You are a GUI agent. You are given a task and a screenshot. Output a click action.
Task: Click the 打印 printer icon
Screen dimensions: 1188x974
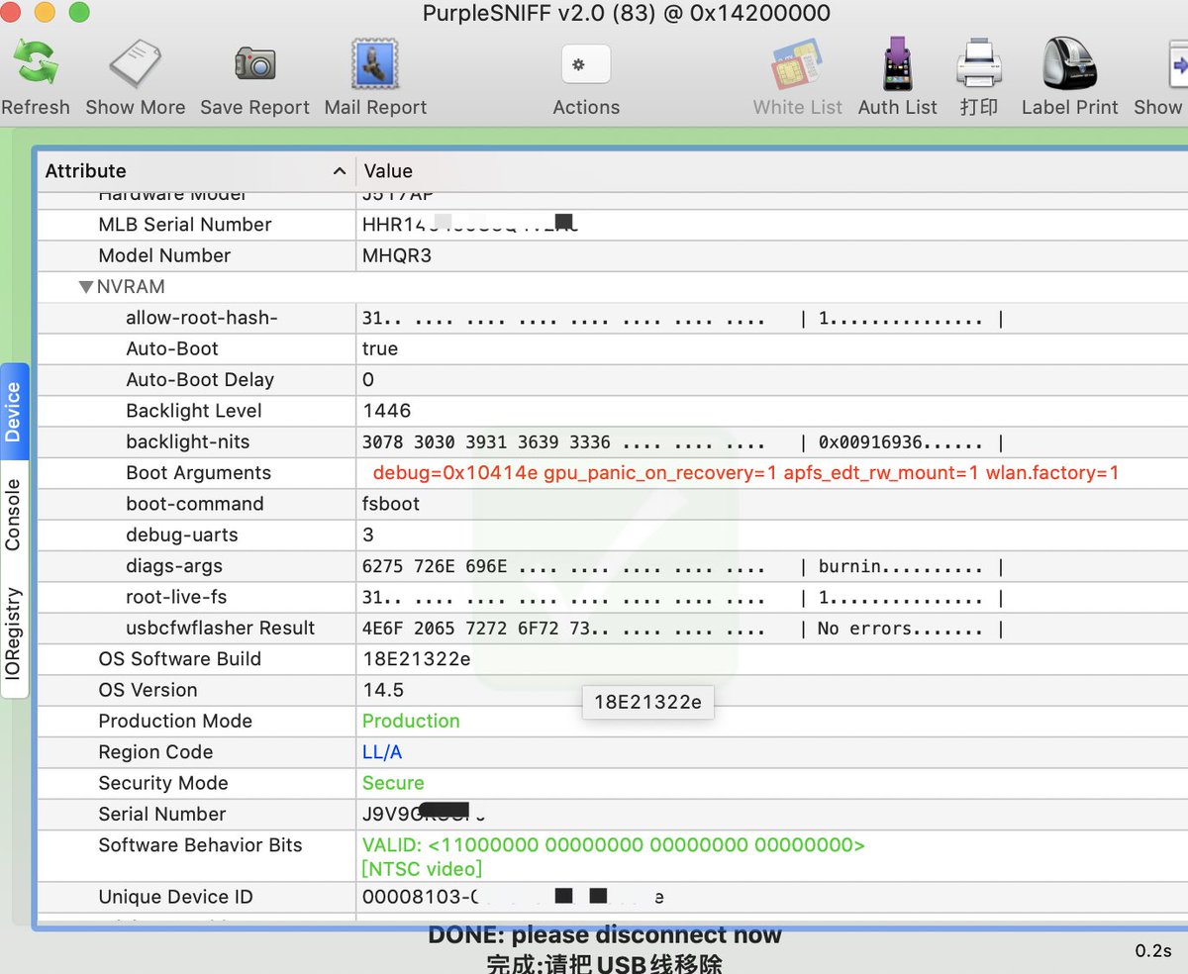tap(979, 63)
